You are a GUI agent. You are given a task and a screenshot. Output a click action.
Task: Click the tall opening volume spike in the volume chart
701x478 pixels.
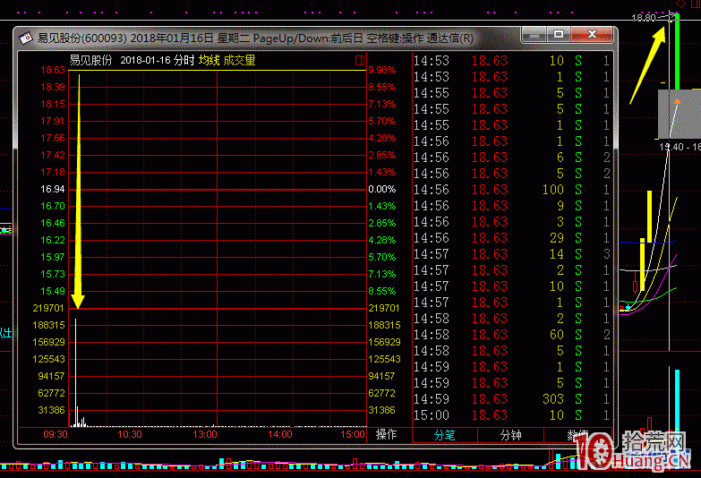[x=75, y=372]
